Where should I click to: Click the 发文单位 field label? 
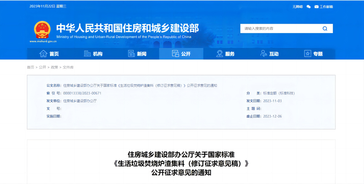(54, 101)
